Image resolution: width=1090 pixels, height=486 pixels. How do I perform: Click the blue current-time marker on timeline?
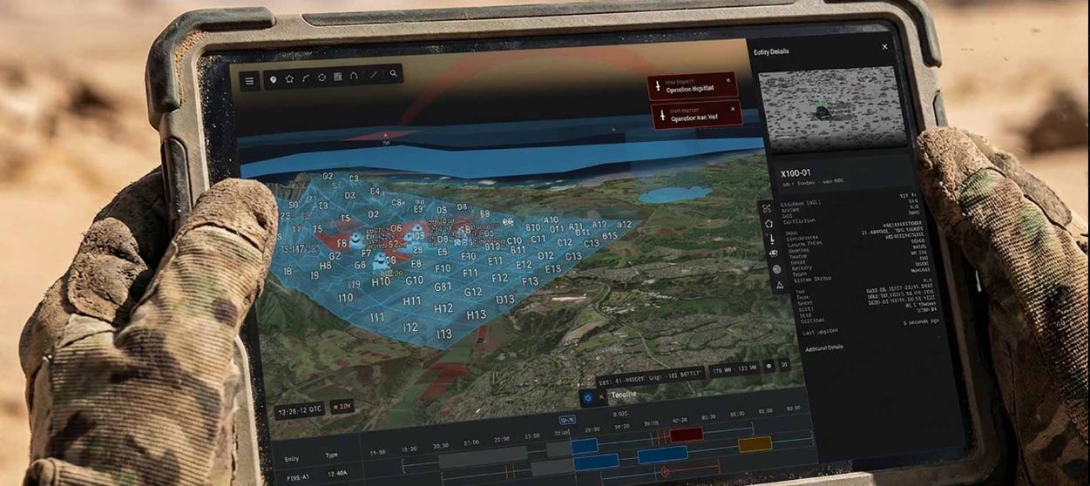(566, 419)
